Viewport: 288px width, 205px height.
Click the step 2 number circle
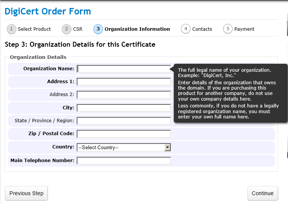(67, 29)
